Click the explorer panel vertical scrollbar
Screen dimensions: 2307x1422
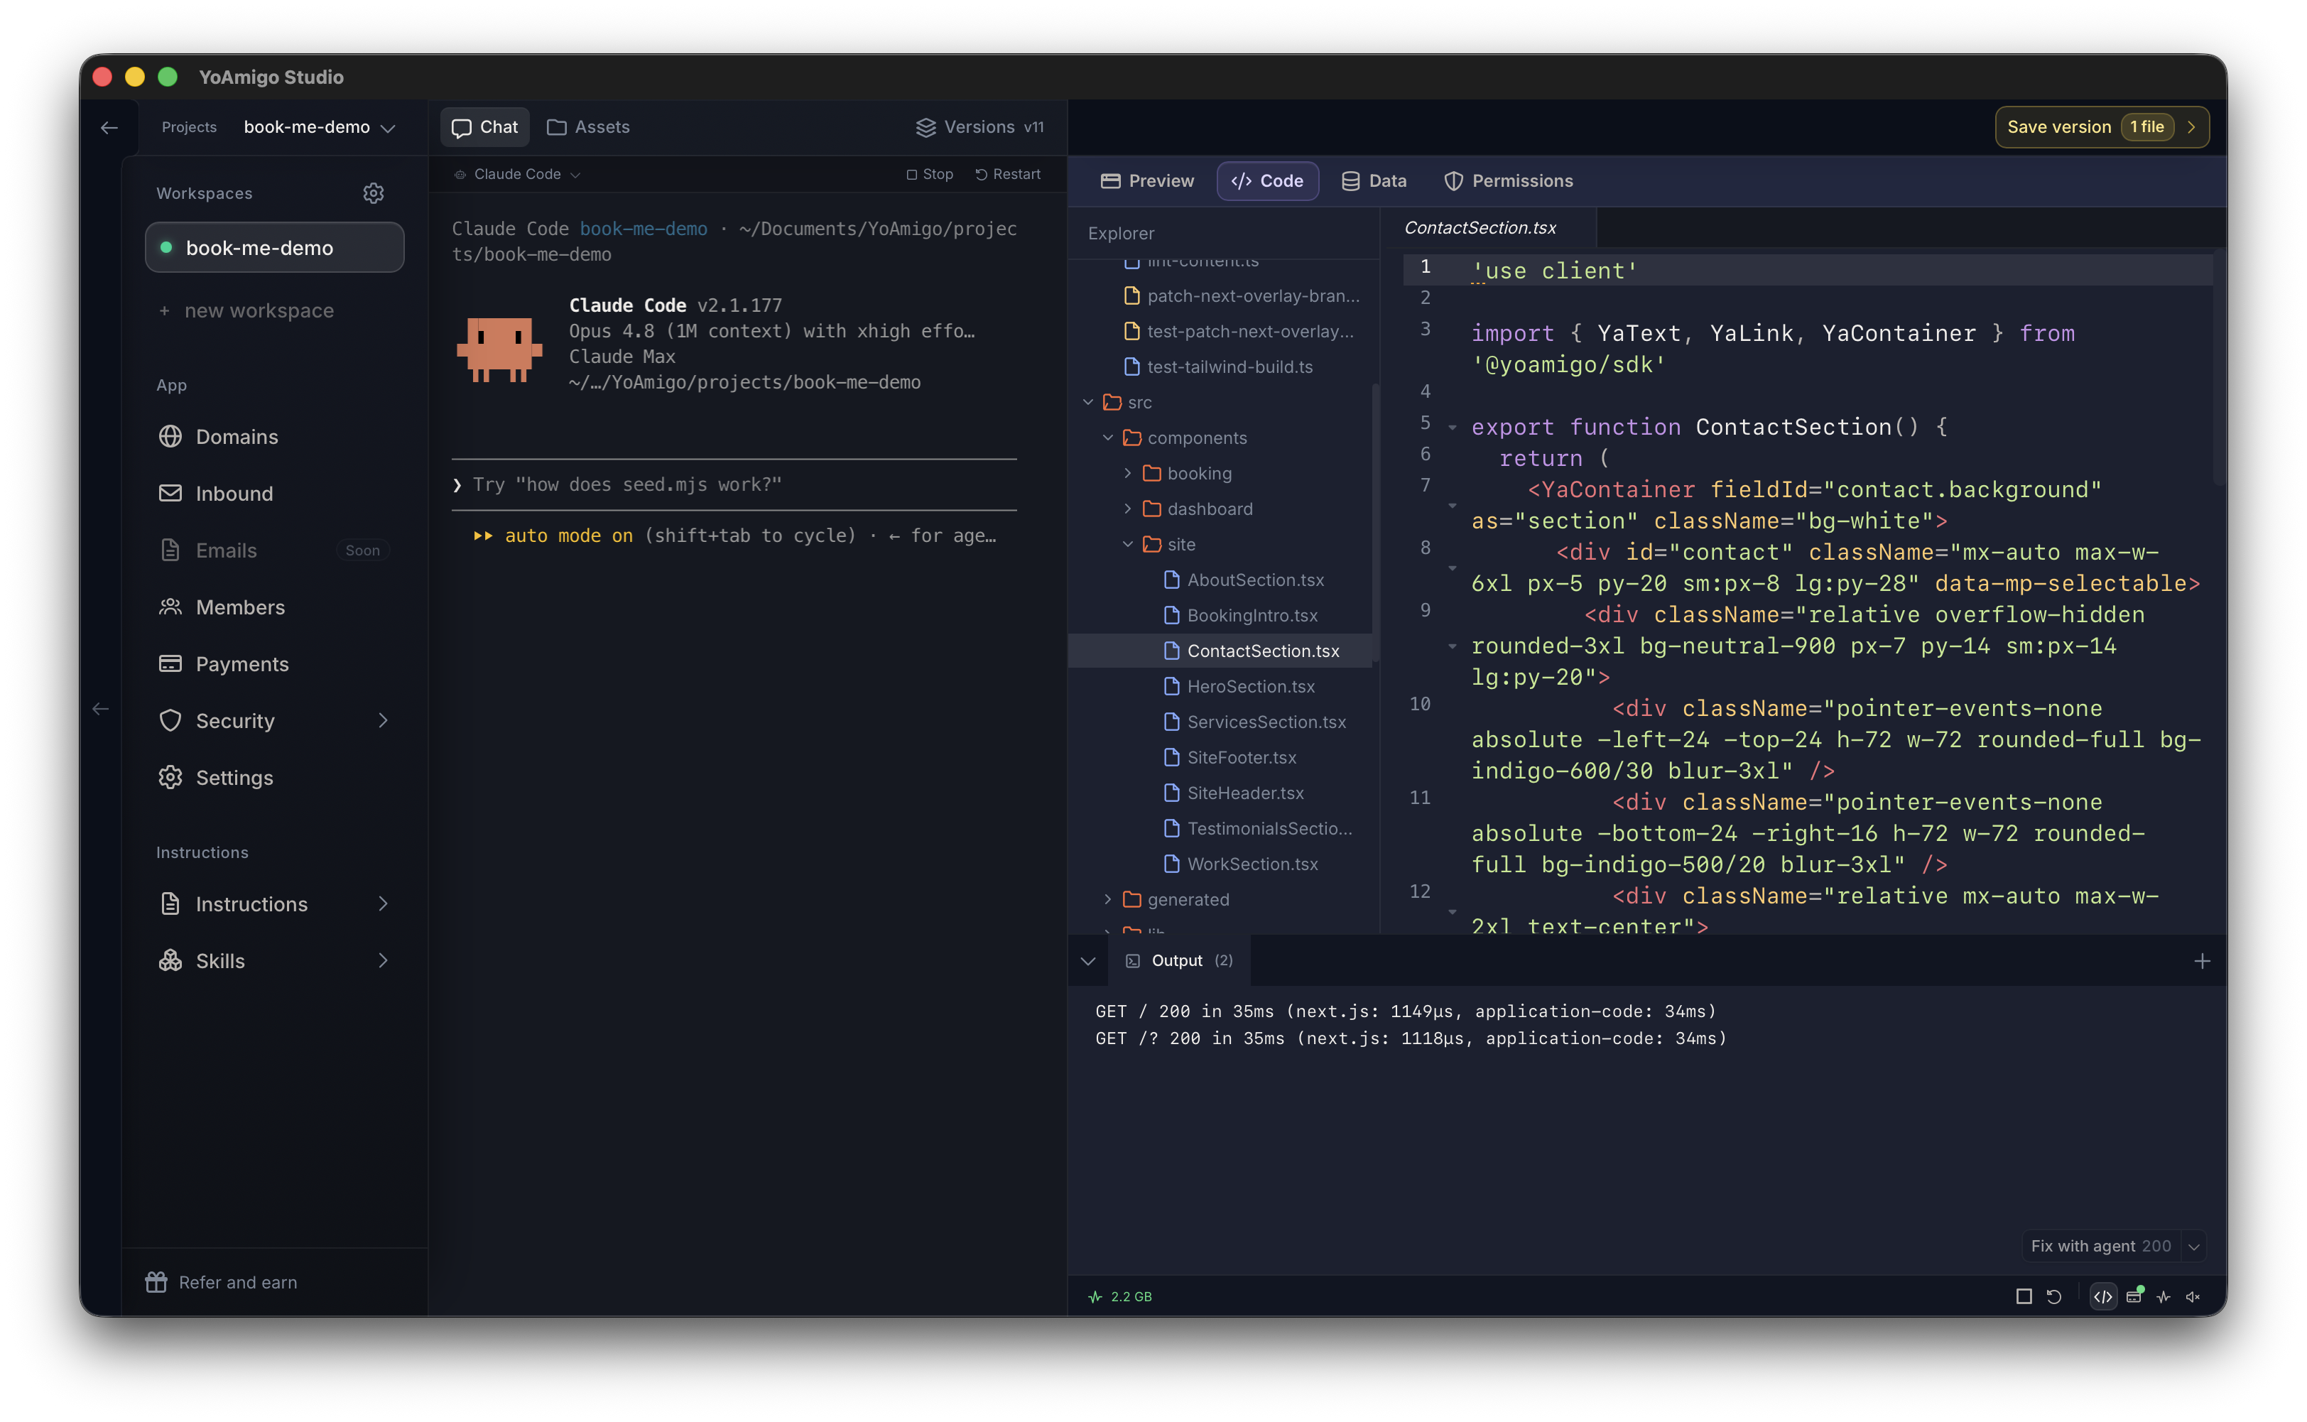click(1375, 523)
